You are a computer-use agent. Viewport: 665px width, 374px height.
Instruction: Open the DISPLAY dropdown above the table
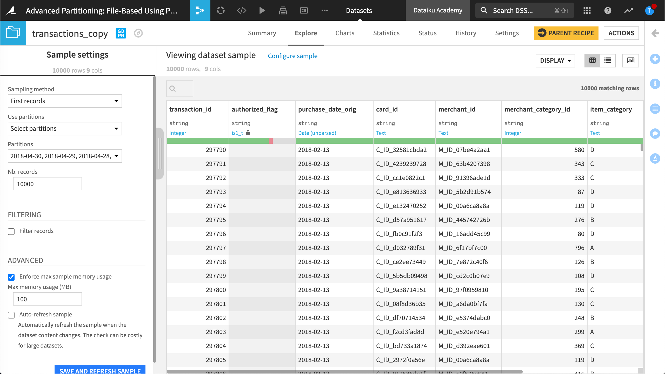tap(555, 60)
